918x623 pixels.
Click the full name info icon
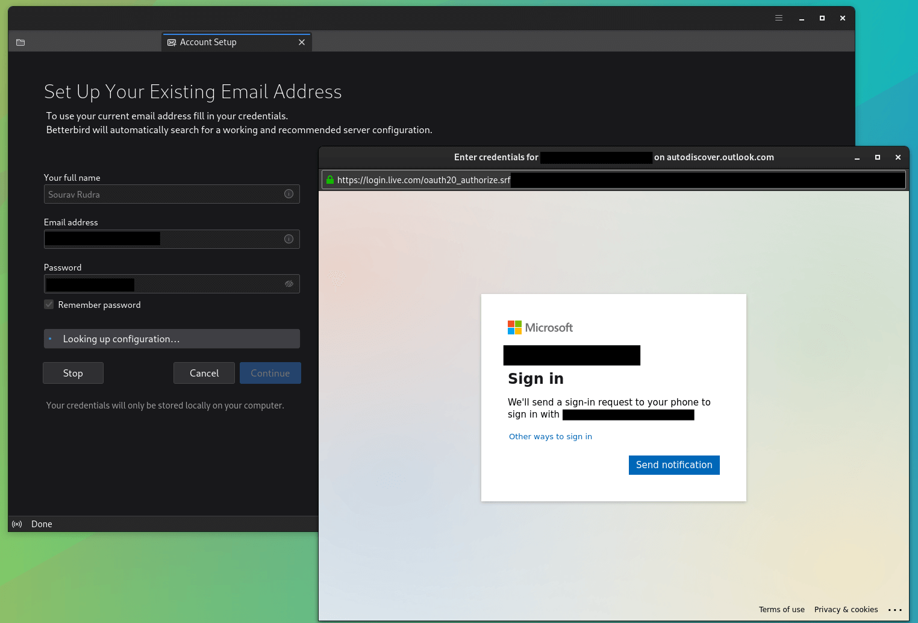[289, 194]
